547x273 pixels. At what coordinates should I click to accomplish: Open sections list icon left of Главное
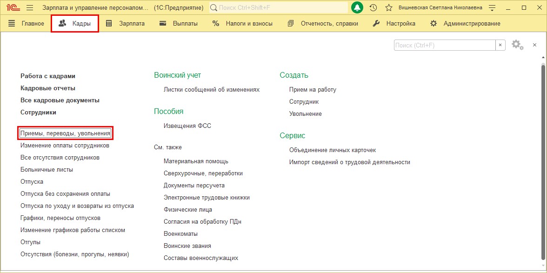coord(12,24)
